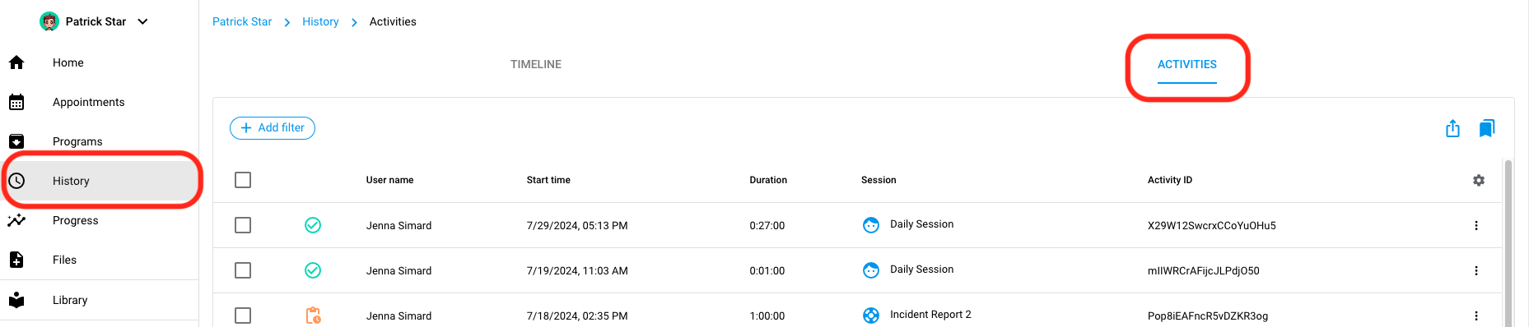The height and width of the screenshot is (327, 1529).
Task: Open options menu for activity mlIWRCrAFijcJLPdjO50
Action: pyautogui.click(x=1476, y=270)
